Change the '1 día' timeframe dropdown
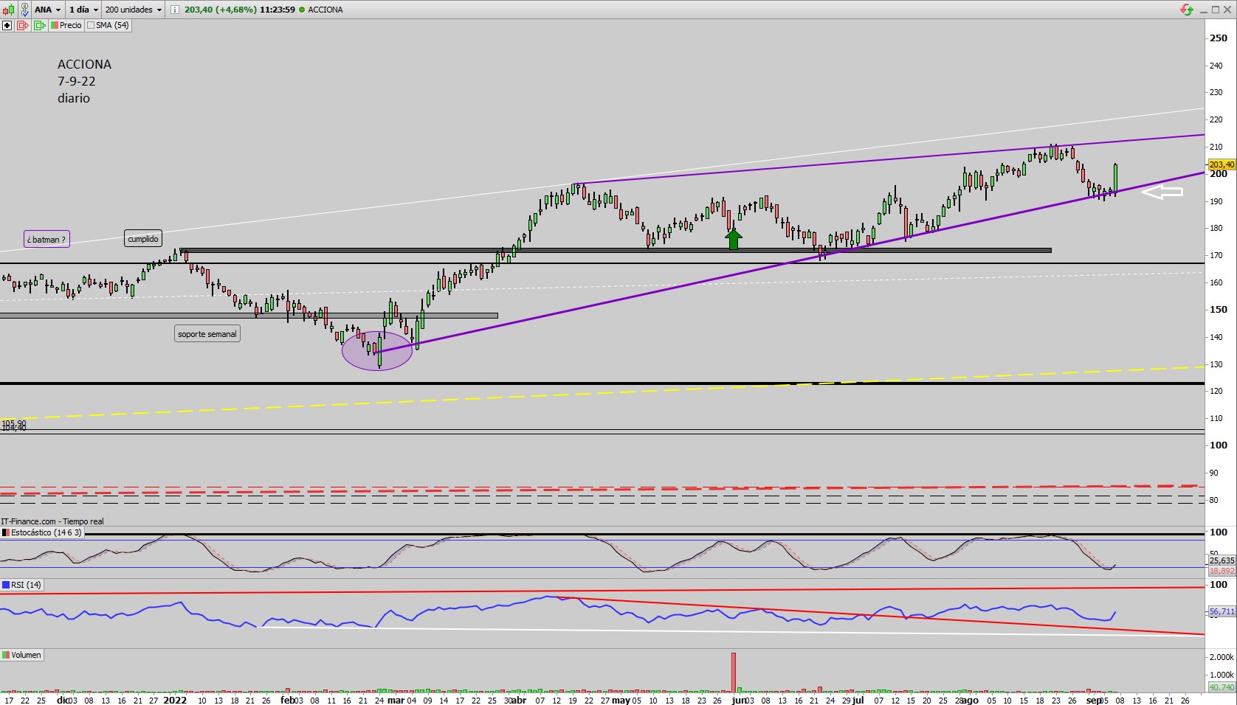The image size is (1237, 705). click(83, 10)
